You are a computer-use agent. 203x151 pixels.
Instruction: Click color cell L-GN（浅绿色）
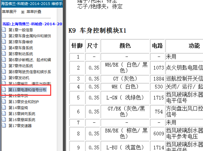[125, 97]
